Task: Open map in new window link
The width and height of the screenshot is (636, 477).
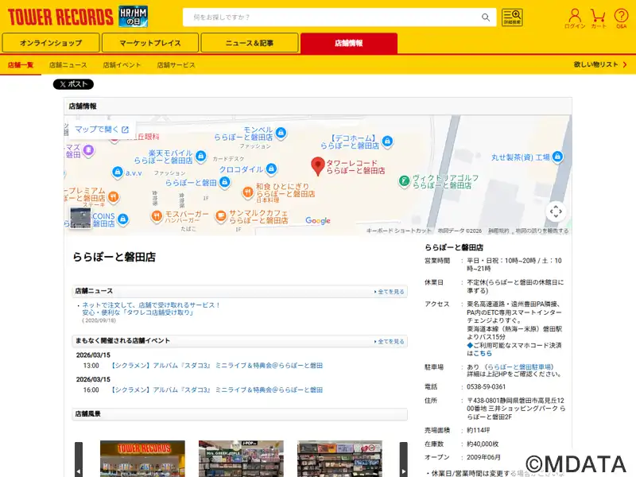Action: click(x=101, y=130)
